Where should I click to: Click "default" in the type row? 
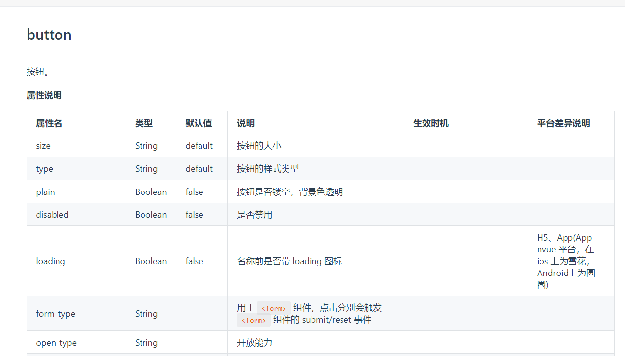click(x=199, y=169)
